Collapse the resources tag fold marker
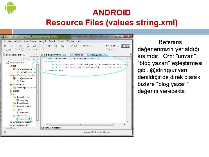The width and height of the screenshot is (209, 157). tap(45, 61)
